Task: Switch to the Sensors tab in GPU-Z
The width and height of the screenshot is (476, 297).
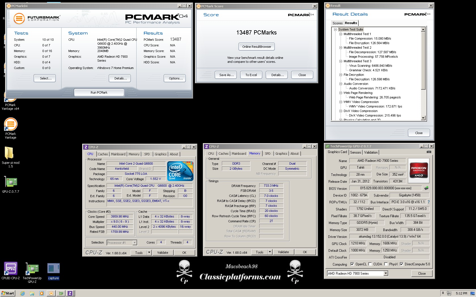Action: [356, 152]
